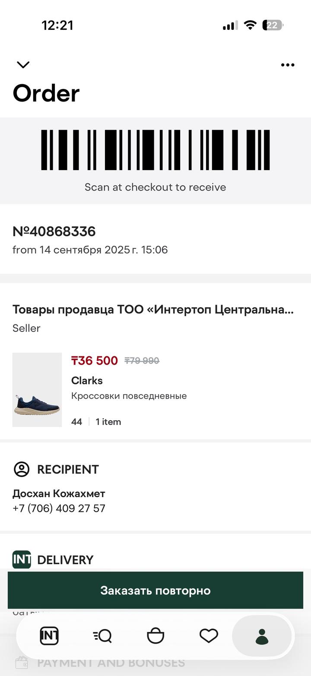Open the profile person tab

click(262, 636)
